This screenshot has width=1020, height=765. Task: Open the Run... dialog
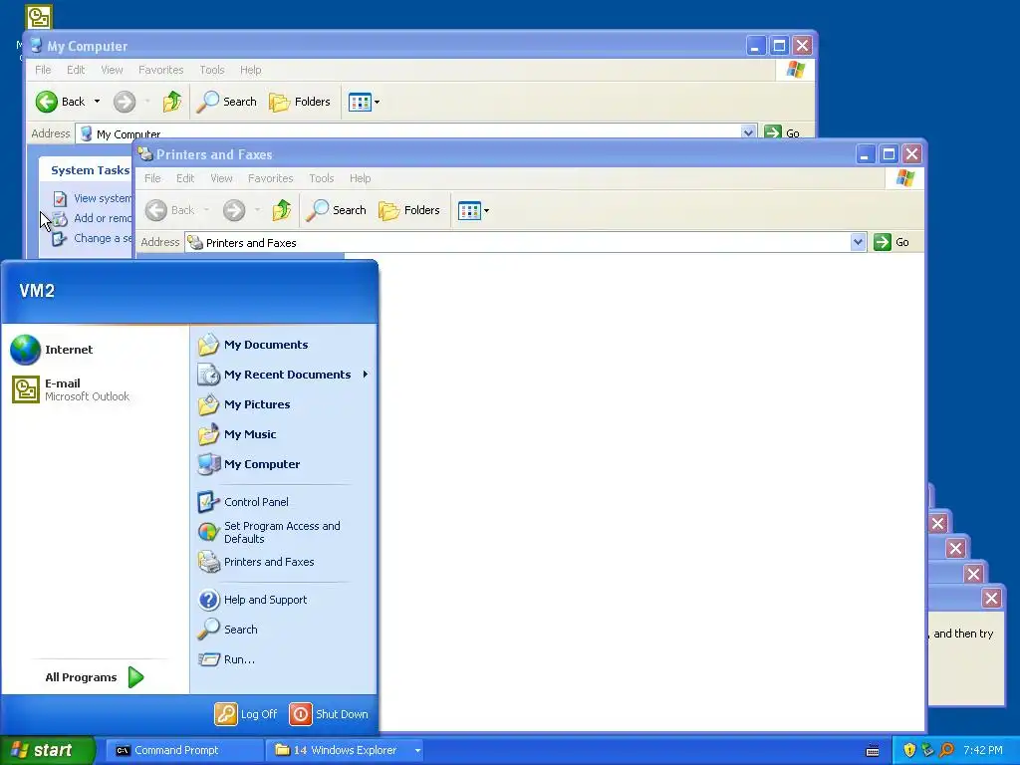point(226,659)
